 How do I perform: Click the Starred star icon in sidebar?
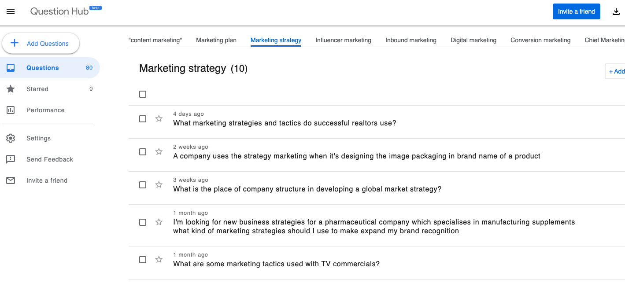coord(11,89)
